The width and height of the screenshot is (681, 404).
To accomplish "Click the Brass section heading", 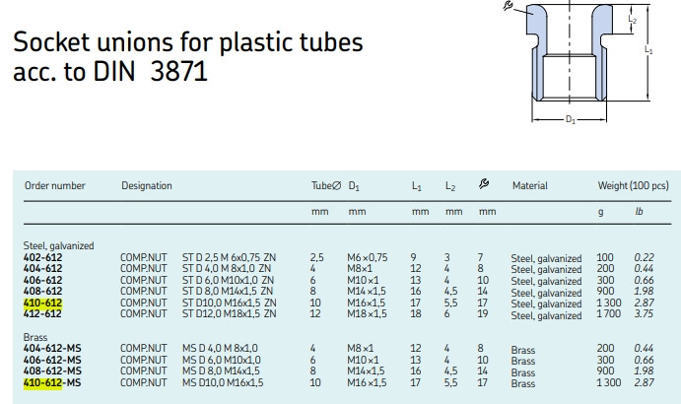I will point(35,337).
